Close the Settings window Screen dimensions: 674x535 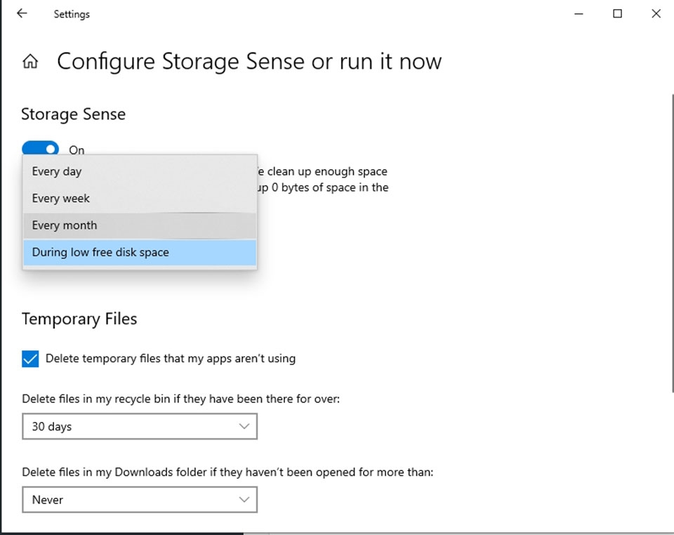pyautogui.click(x=656, y=13)
